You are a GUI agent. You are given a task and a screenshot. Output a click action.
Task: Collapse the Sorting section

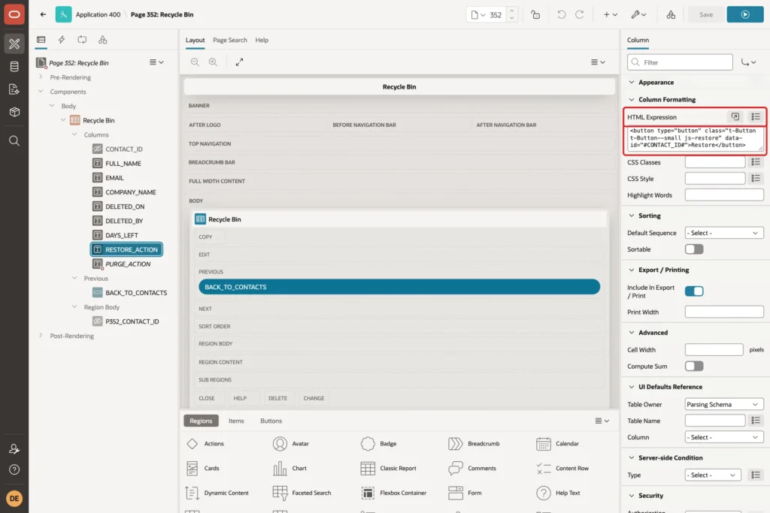(x=632, y=216)
